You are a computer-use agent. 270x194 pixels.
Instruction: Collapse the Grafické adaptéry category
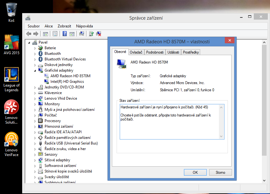(x=35, y=70)
